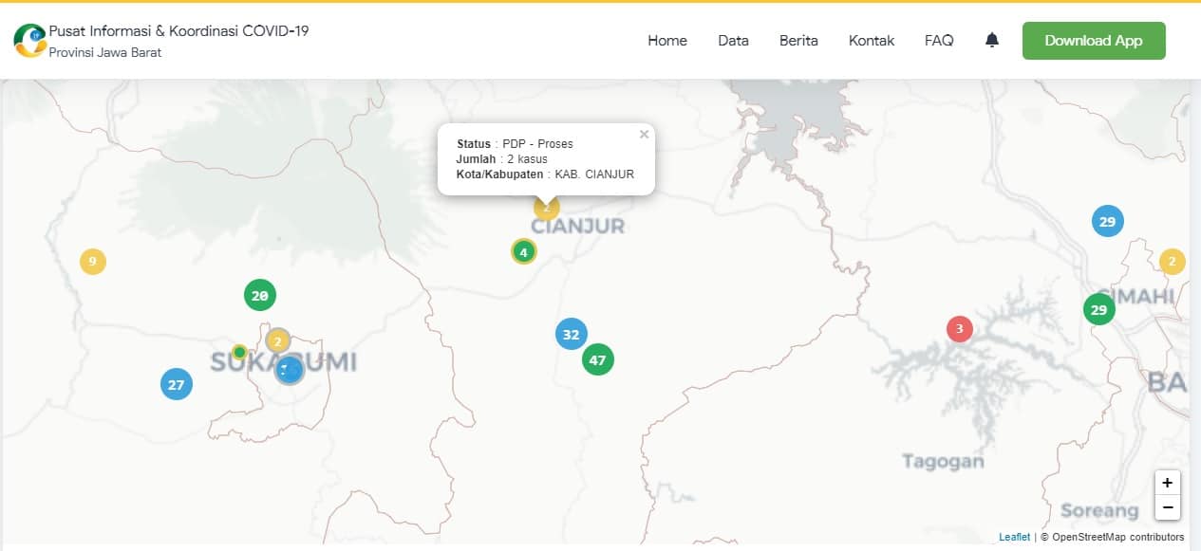The width and height of the screenshot is (1201, 551).
Task: Select the green marker labeled 47
Action: click(597, 359)
